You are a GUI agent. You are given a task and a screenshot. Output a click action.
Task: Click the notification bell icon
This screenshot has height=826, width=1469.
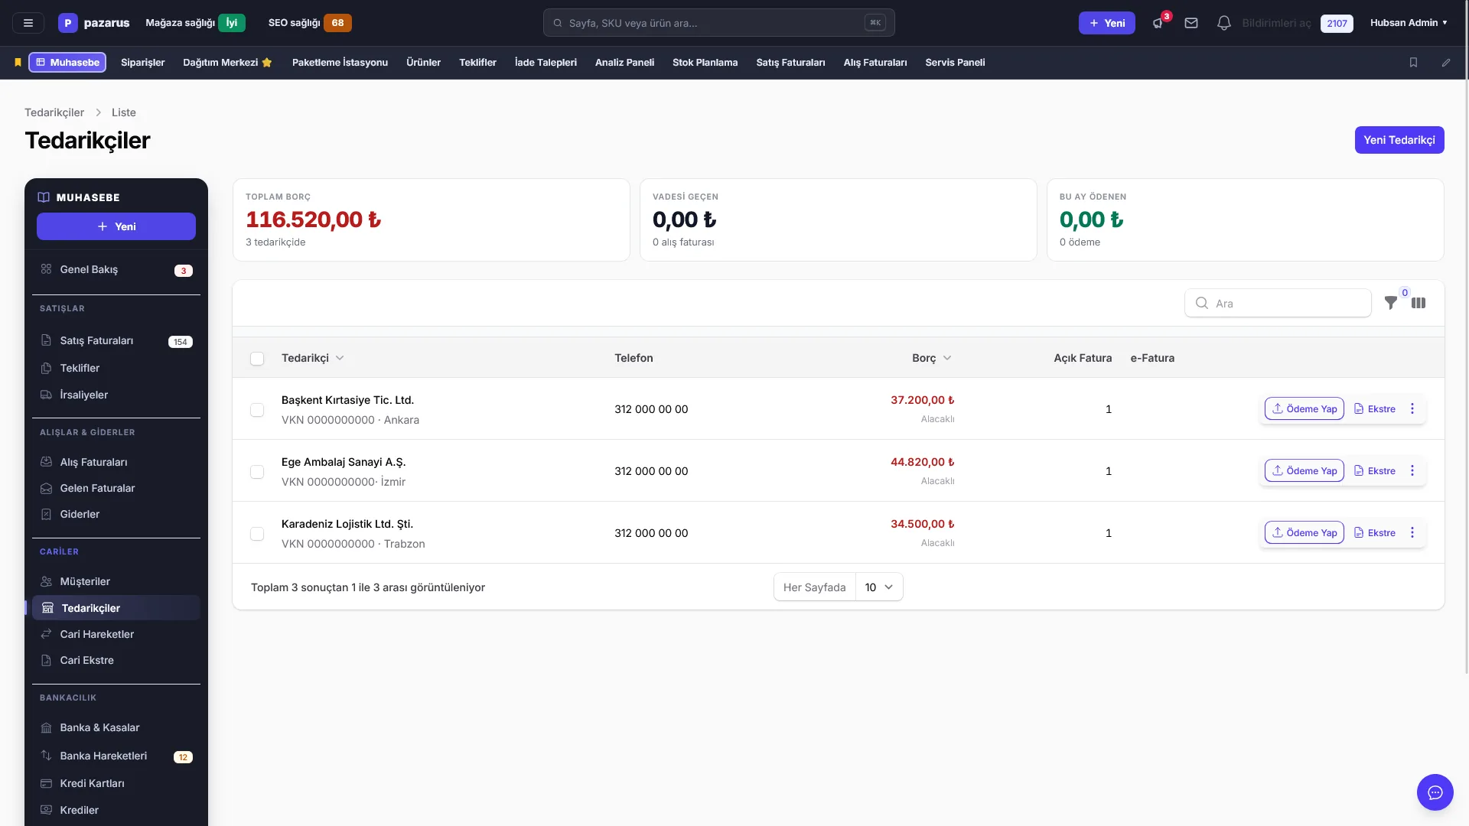pos(1224,23)
